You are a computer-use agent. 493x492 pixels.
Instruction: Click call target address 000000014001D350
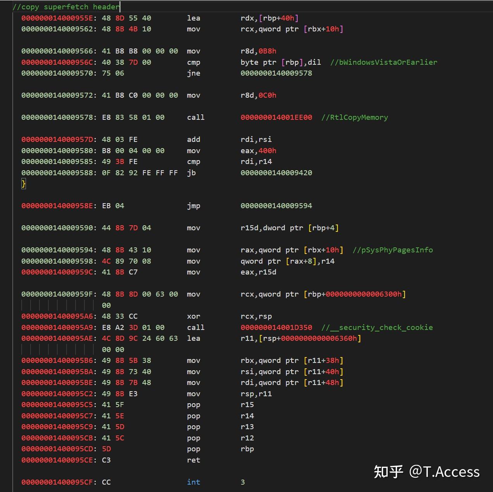click(x=276, y=327)
